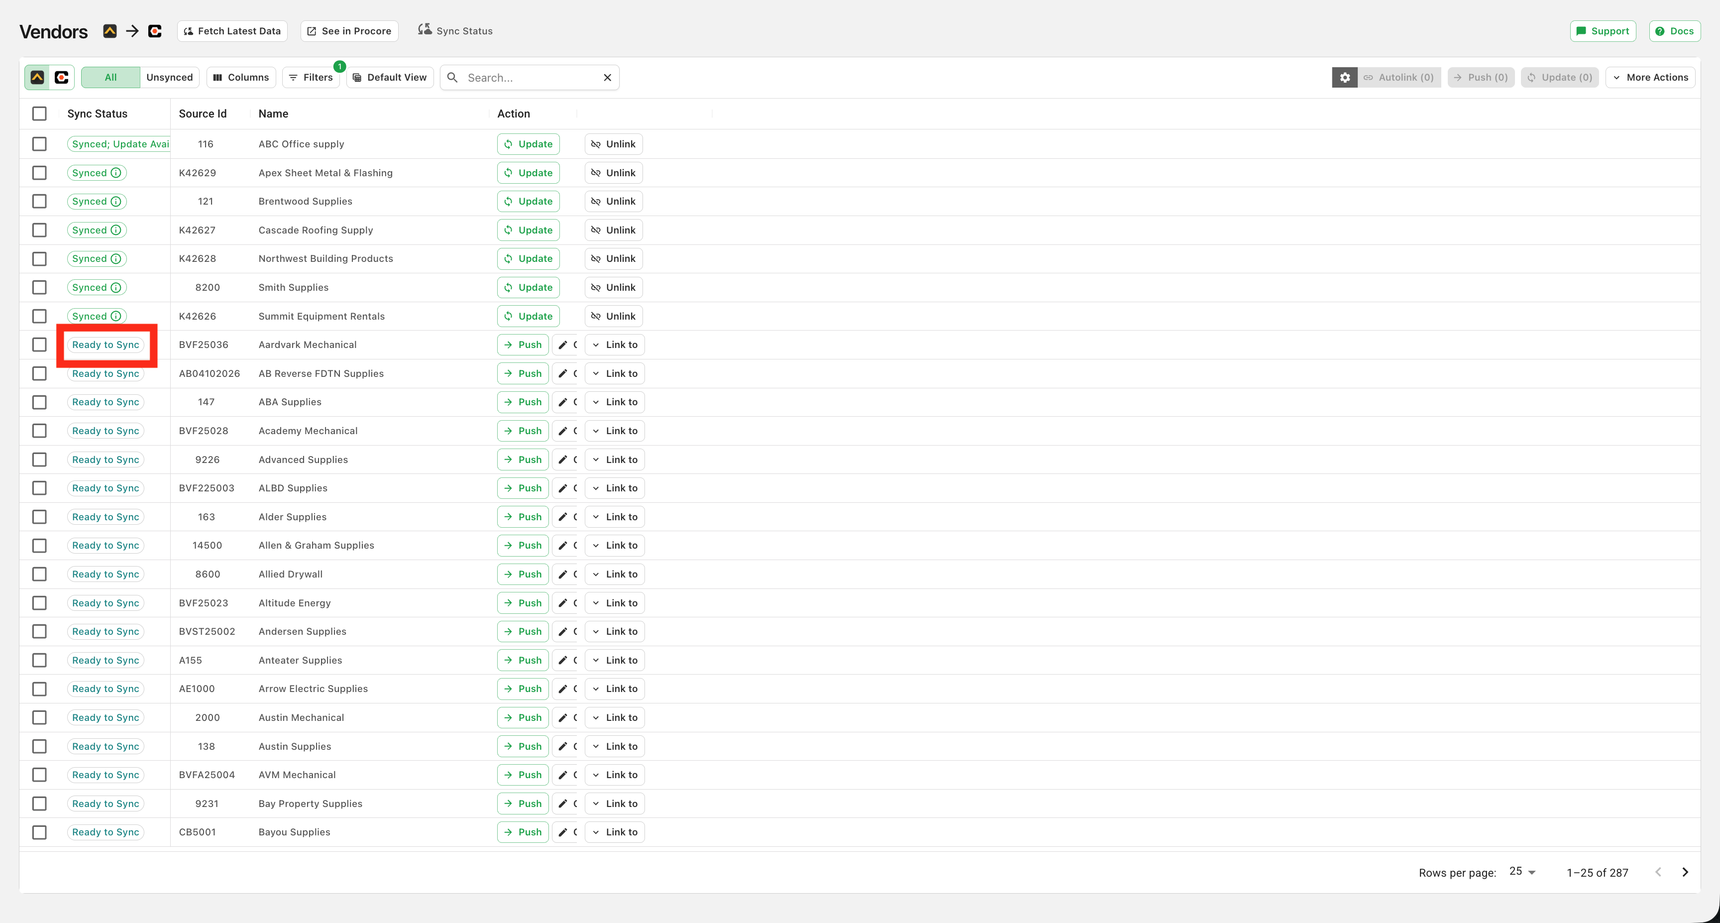This screenshot has height=923, width=1720.
Task: Open the More Actions dropdown
Action: click(1650, 78)
